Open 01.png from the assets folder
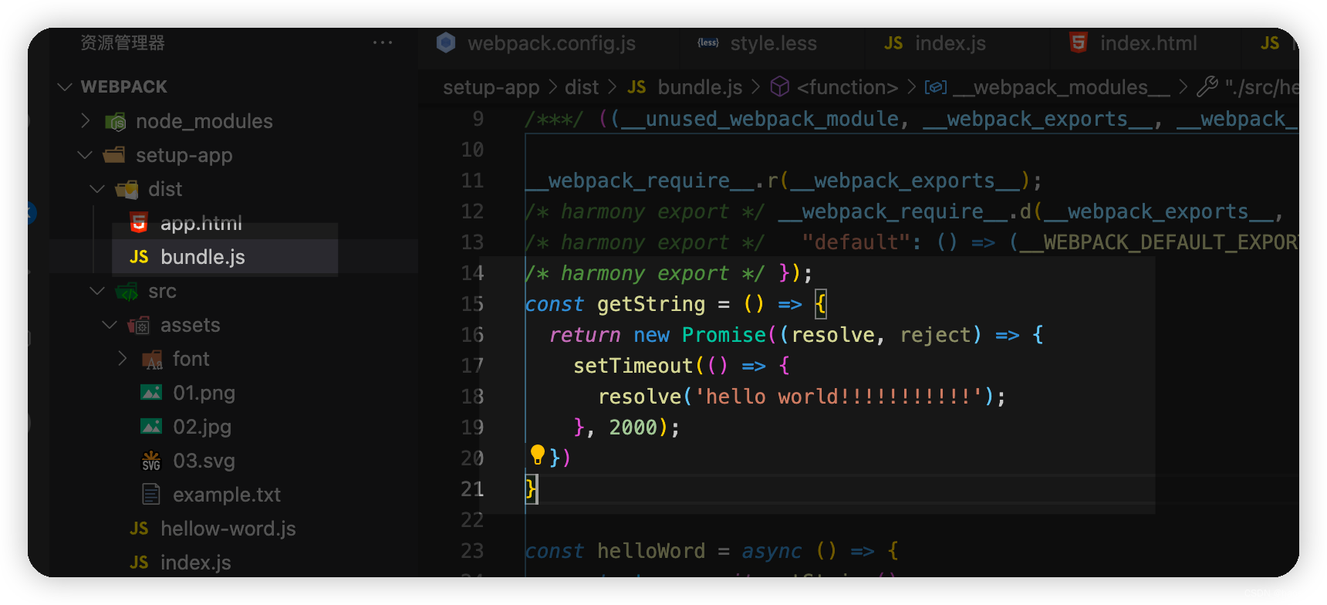1327x605 pixels. point(204,393)
